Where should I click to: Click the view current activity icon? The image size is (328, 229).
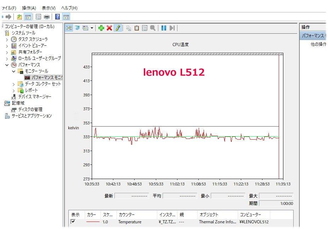(69, 28)
